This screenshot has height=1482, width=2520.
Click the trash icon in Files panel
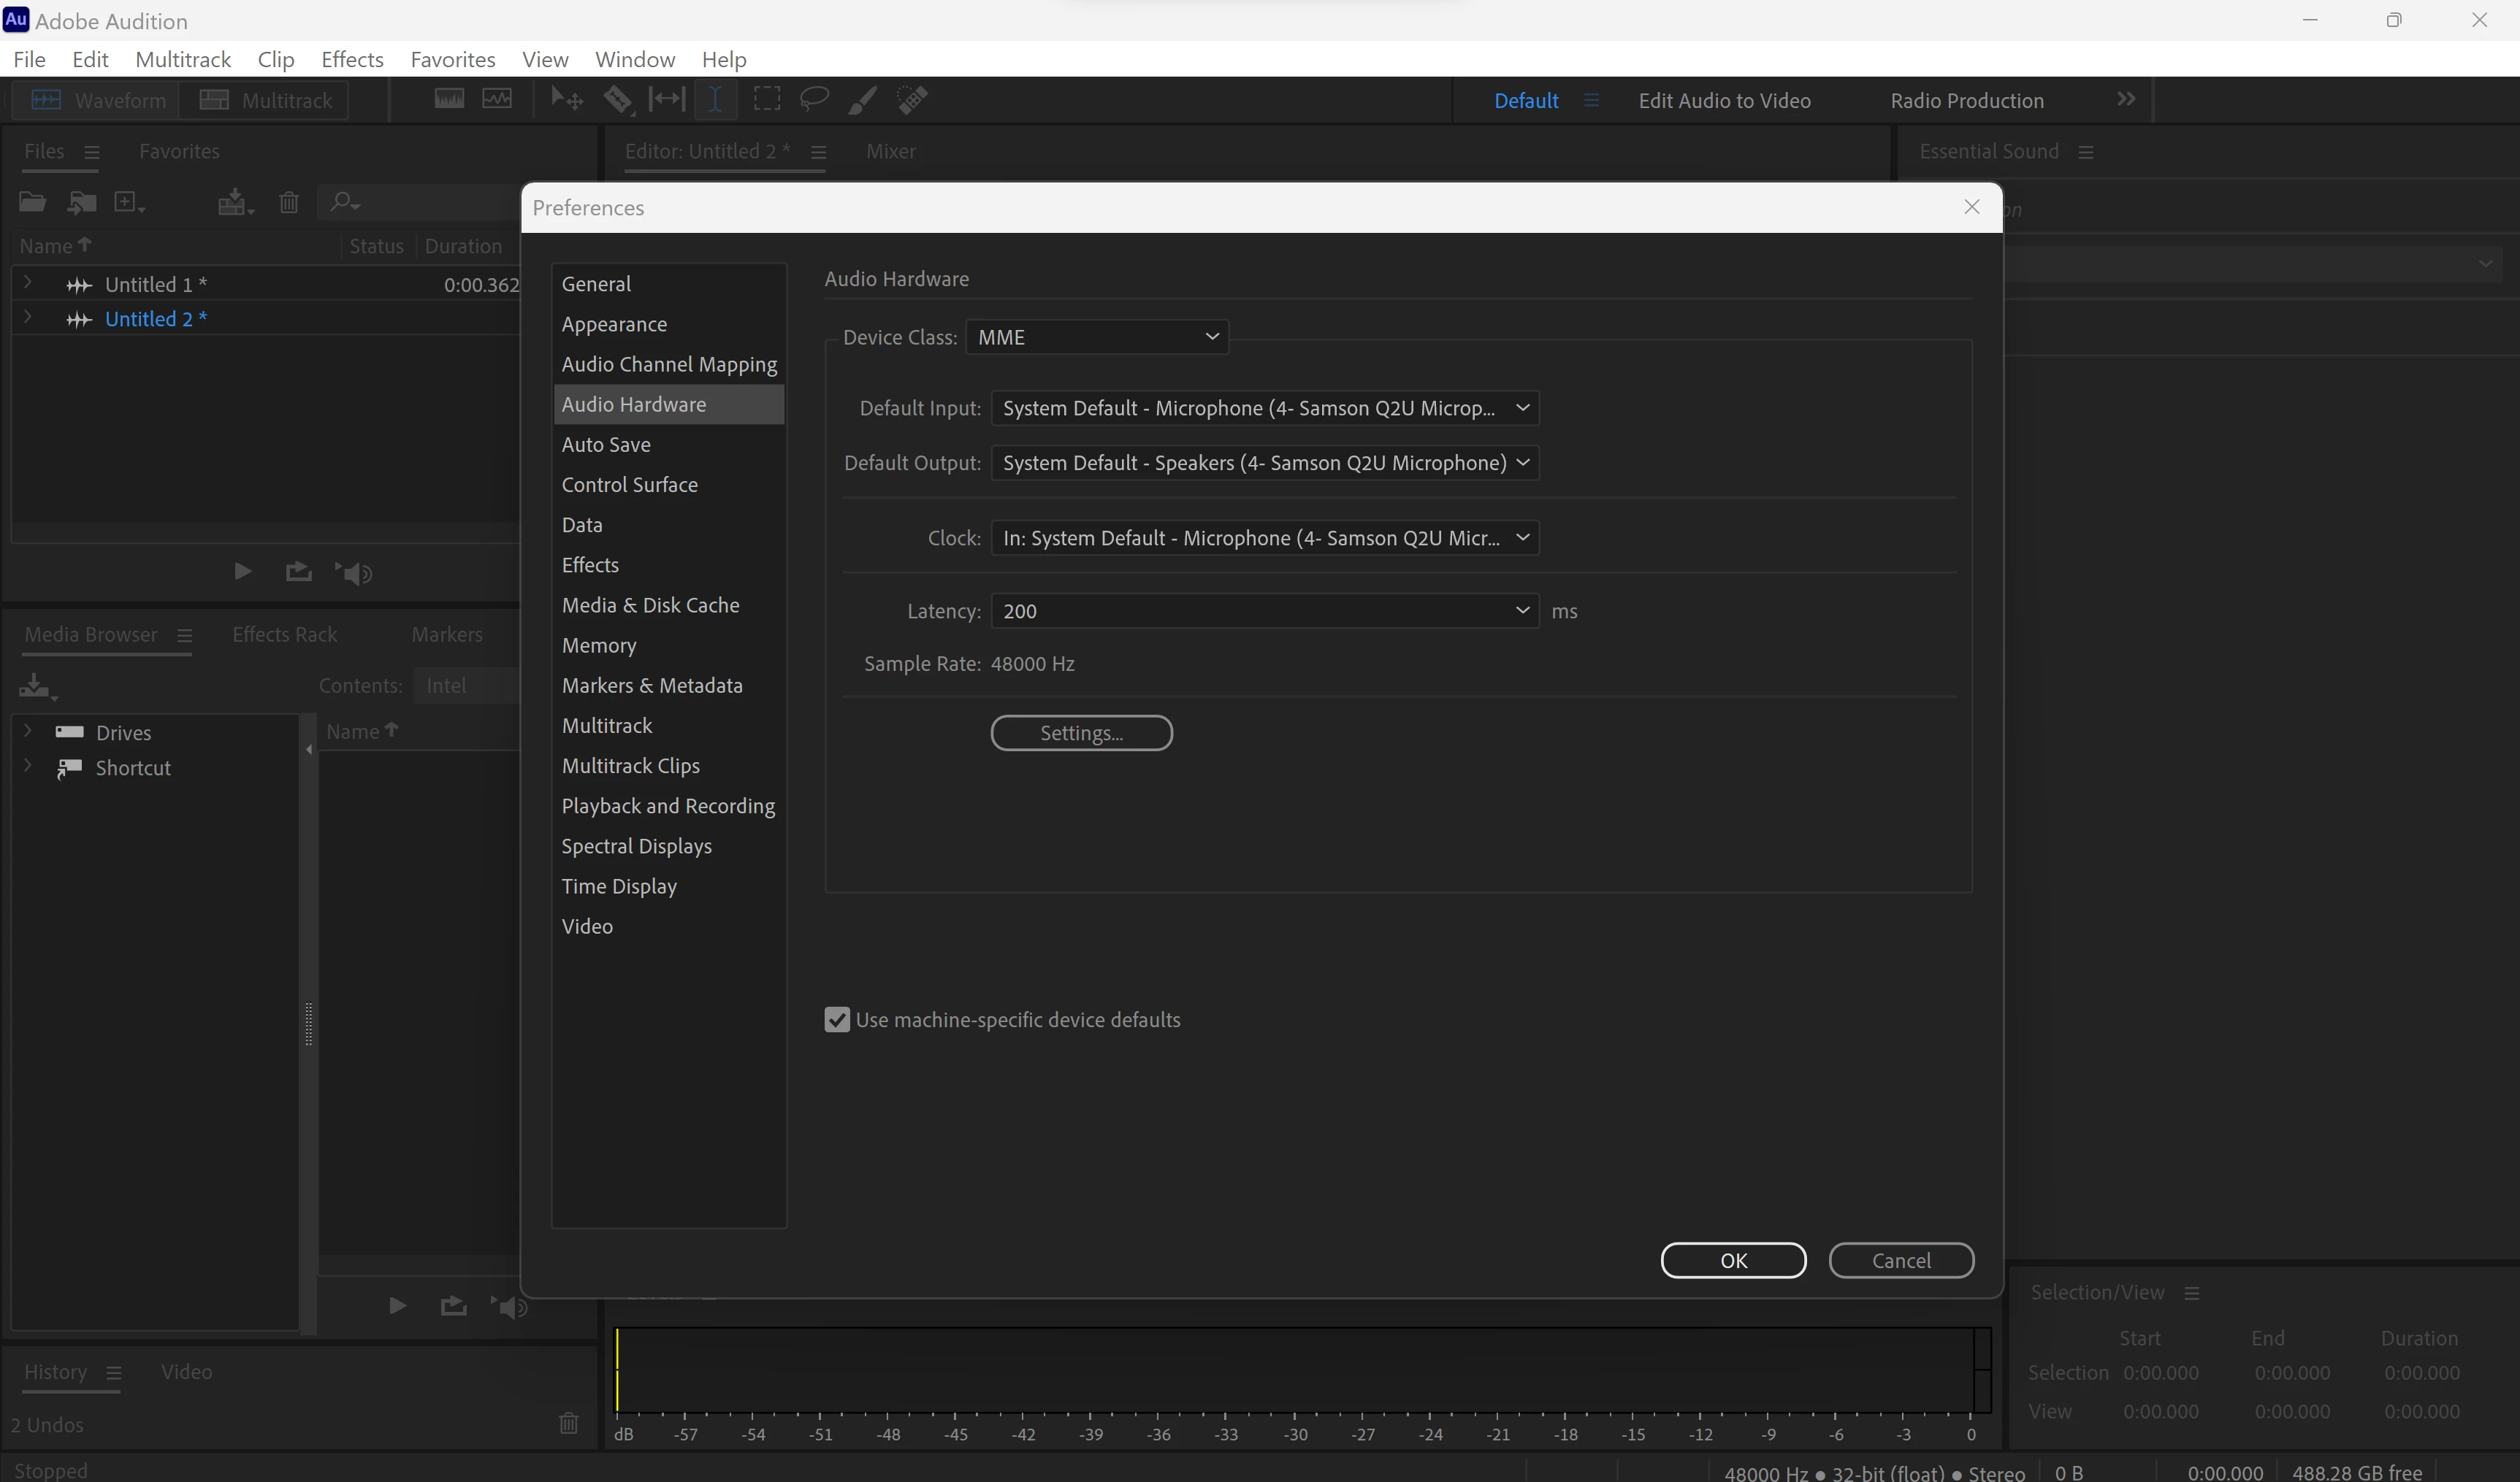pyautogui.click(x=289, y=203)
